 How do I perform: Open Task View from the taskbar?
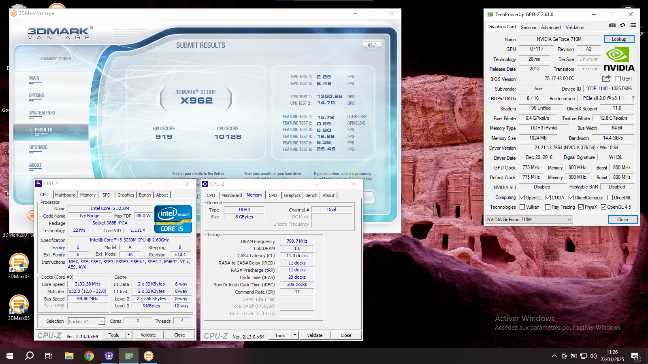click(49, 356)
